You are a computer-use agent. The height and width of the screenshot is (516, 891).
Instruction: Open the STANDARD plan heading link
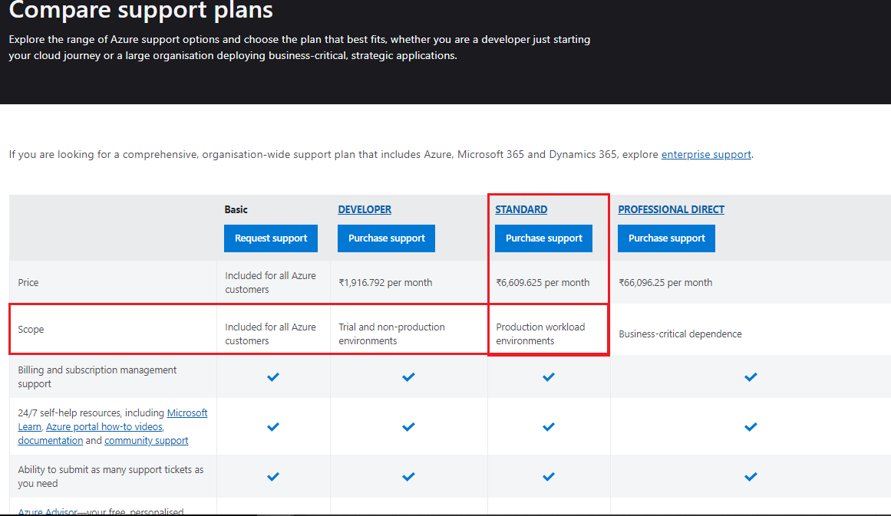pos(521,209)
